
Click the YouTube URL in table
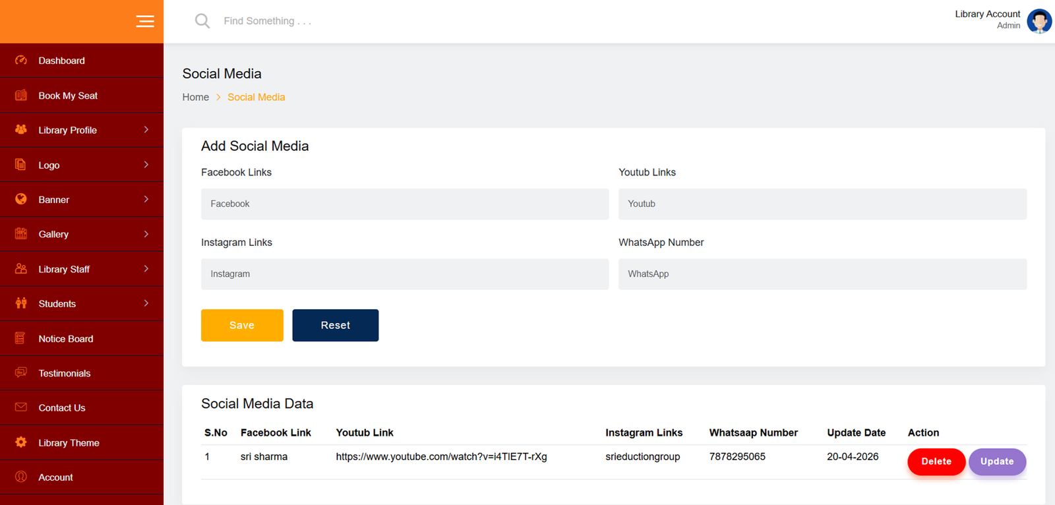441,456
